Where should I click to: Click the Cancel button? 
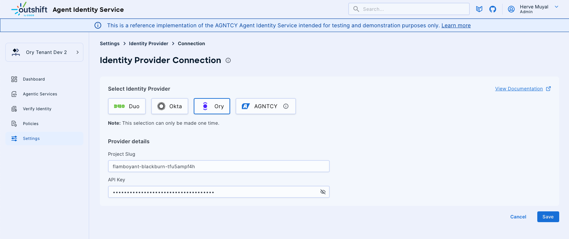point(518,217)
